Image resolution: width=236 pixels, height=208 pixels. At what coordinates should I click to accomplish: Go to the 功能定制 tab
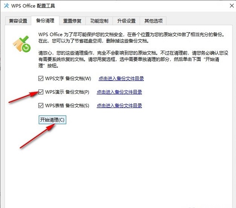point(100,21)
